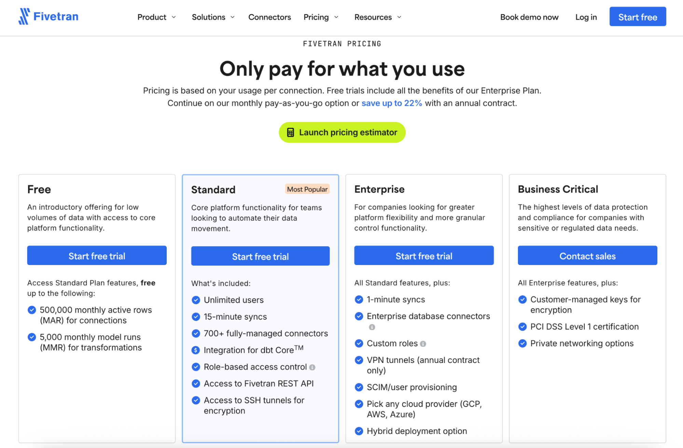Click checkmark beside VPN tunnels item
The height and width of the screenshot is (448, 683).
pos(359,360)
